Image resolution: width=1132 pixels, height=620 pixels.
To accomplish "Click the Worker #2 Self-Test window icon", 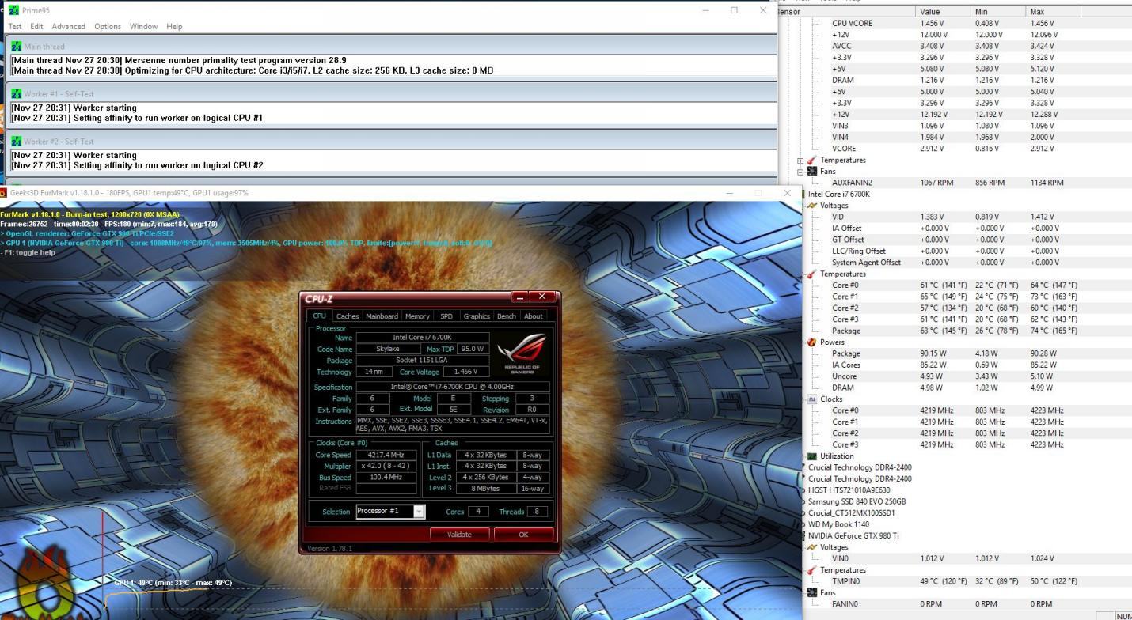I will click(x=16, y=142).
